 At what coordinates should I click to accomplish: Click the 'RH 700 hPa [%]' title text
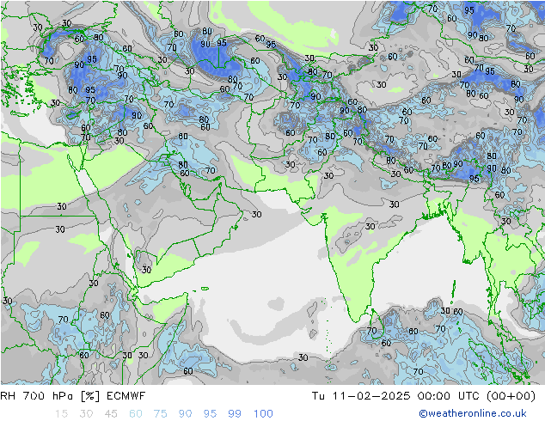[50, 396]
